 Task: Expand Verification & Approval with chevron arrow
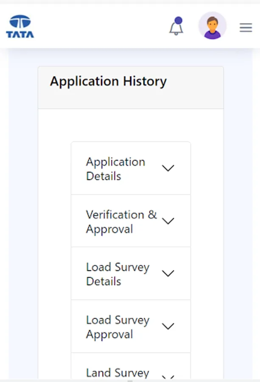click(x=168, y=221)
